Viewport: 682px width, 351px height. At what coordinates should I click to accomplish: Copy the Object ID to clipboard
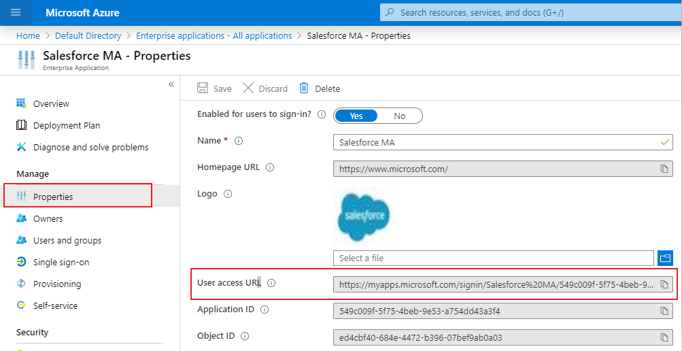point(664,337)
